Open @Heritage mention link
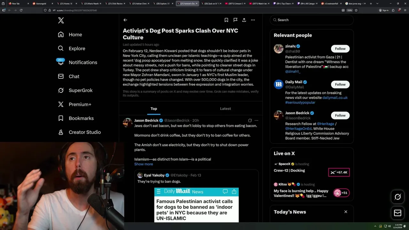 [x=326, y=124]
